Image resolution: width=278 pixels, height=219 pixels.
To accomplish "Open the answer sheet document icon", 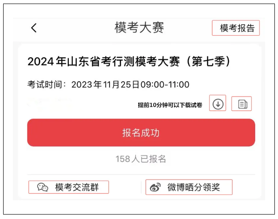I will click(243, 104).
